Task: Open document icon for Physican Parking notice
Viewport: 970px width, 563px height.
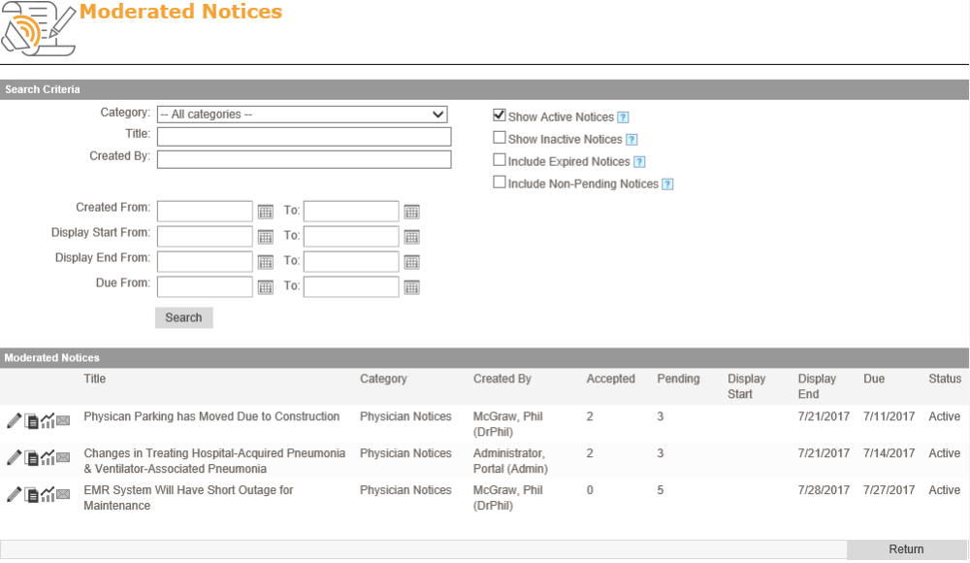Action: click(x=32, y=422)
